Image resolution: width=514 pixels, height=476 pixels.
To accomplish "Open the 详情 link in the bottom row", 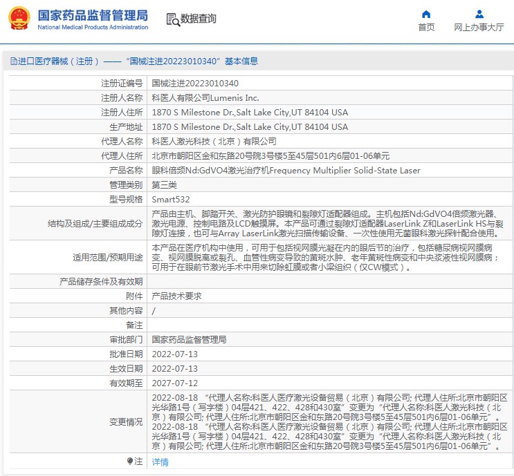I will point(160,461).
